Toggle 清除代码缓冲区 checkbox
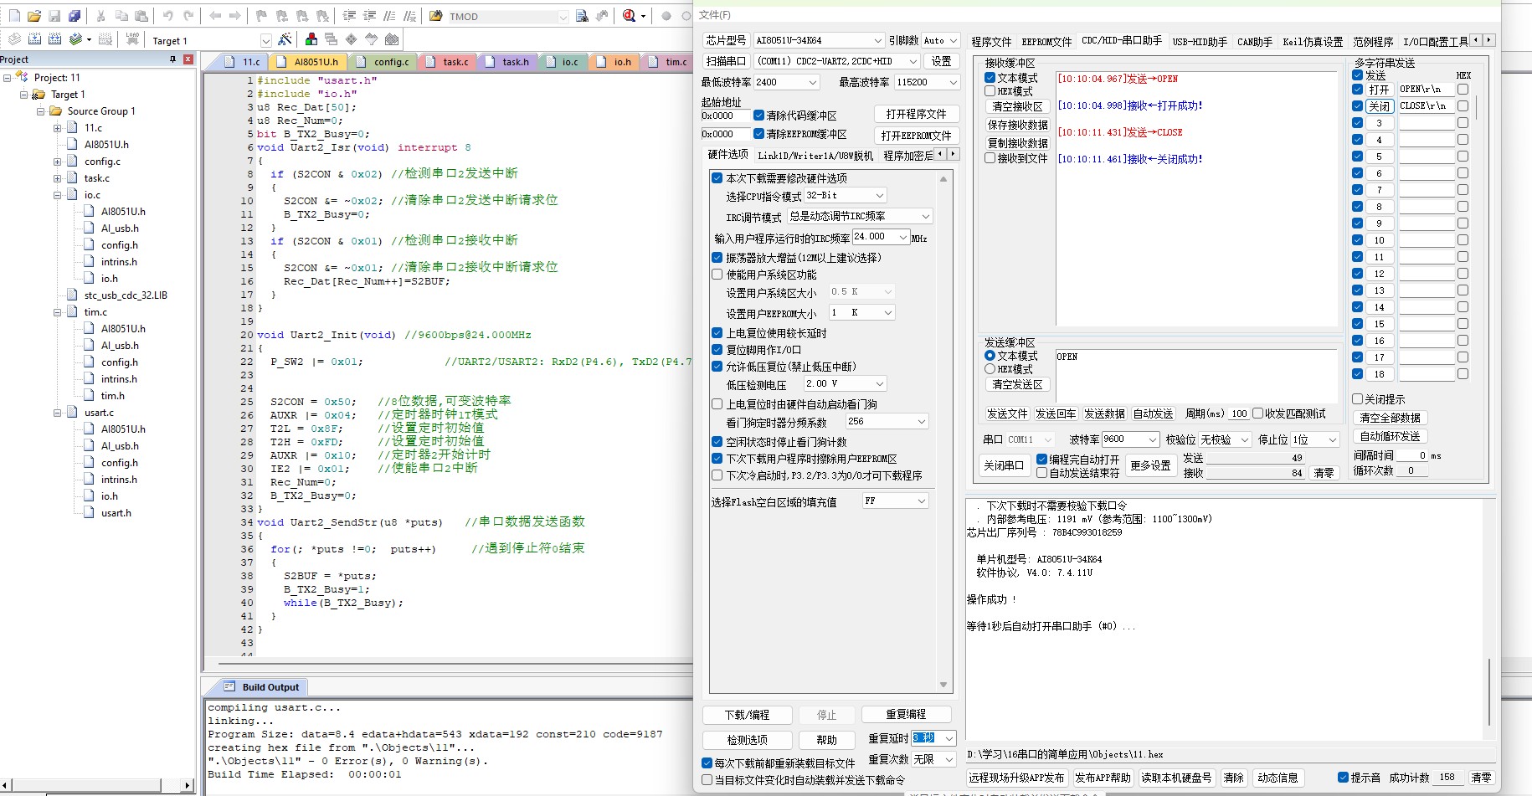This screenshot has width=1532, height=796. pyautogui.click(x=758, y=116)
